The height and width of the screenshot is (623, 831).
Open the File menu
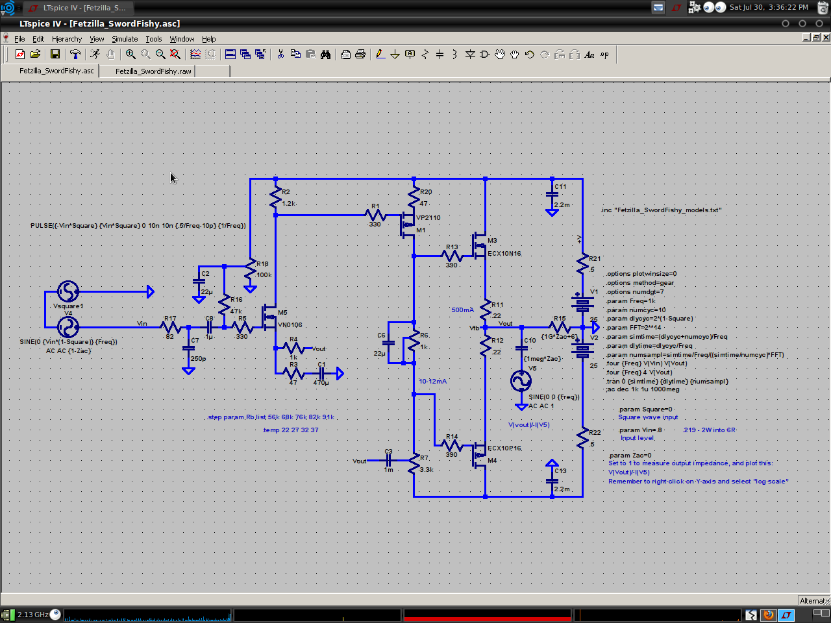[x=19, y=39]
